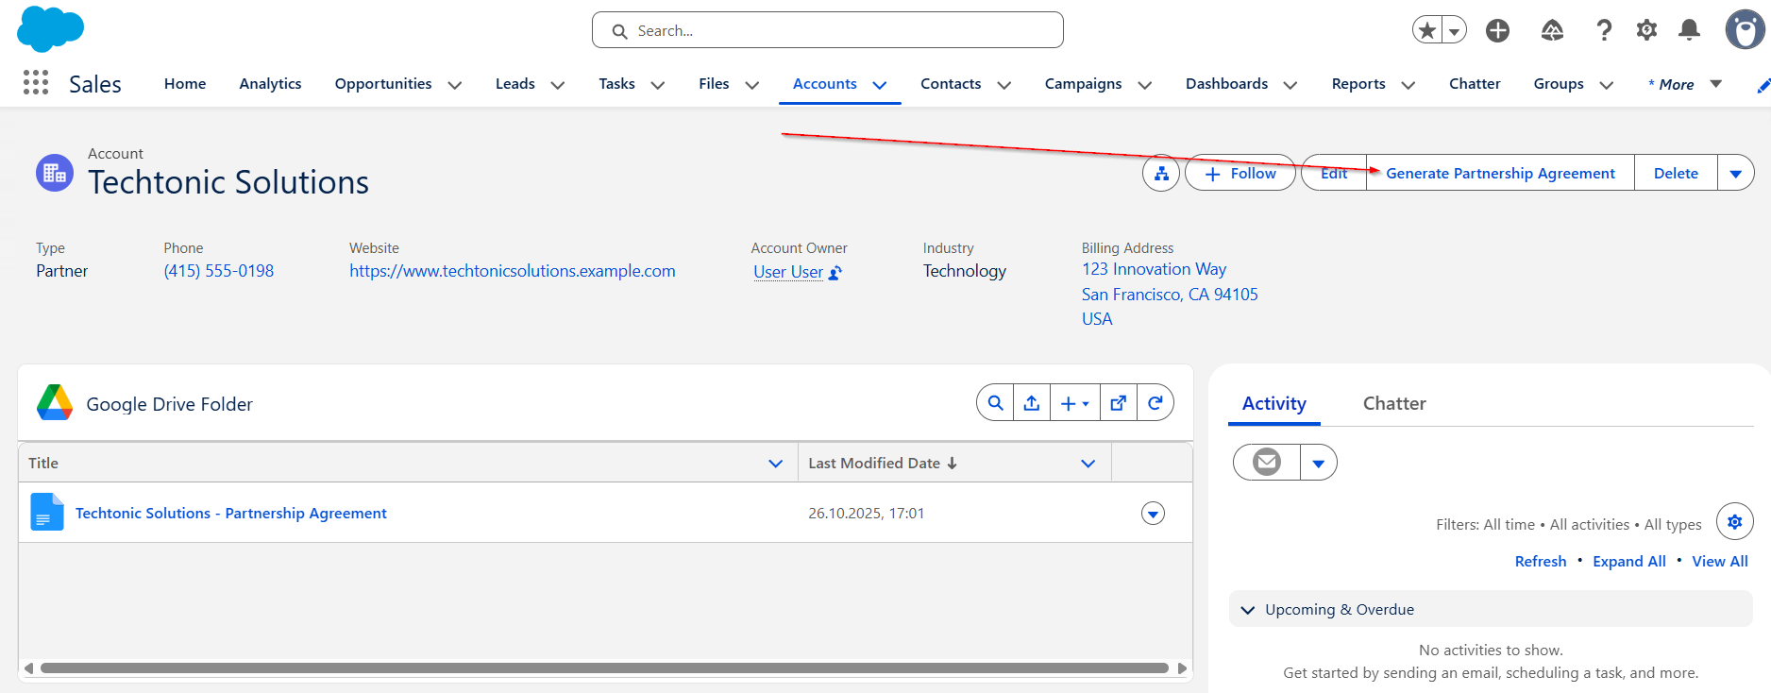Click the account hierarchy icon

pos(1161,174)
